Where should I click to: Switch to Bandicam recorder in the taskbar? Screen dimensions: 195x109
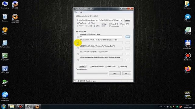coord(20,107)
